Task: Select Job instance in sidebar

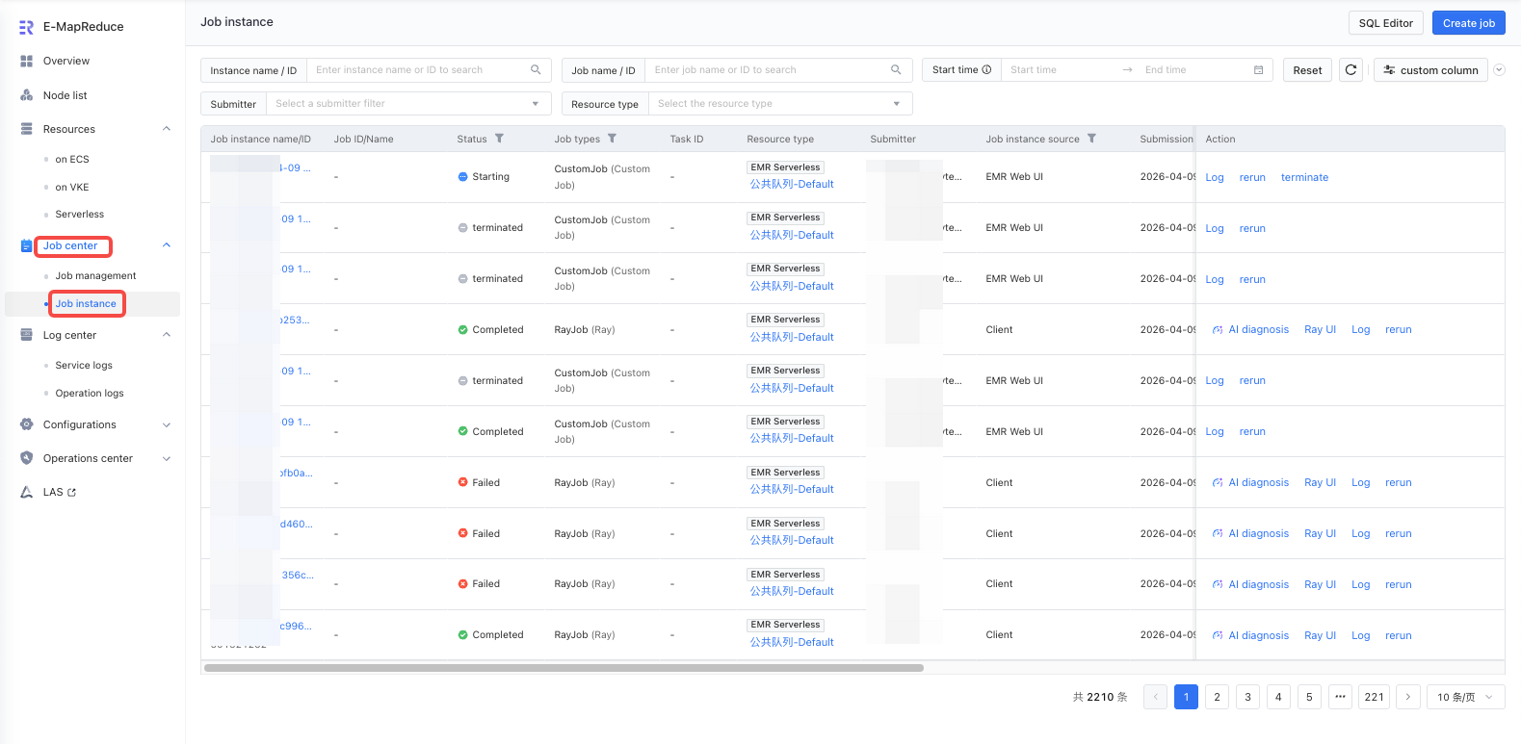Action: 86,303
